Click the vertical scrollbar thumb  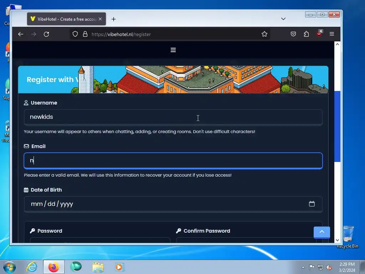[337, 127]
